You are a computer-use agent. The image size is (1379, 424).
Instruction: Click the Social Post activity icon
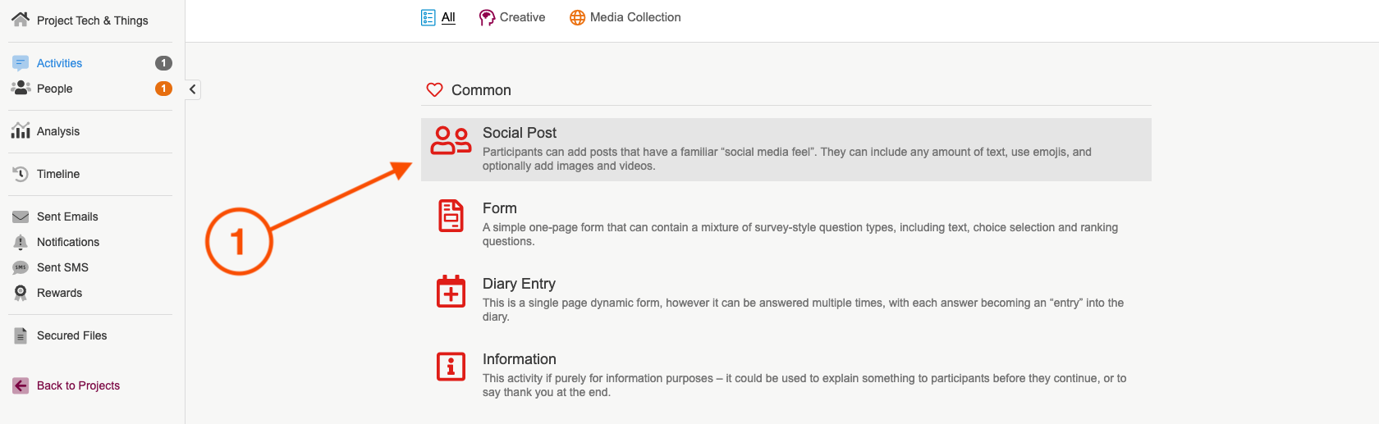451,140
